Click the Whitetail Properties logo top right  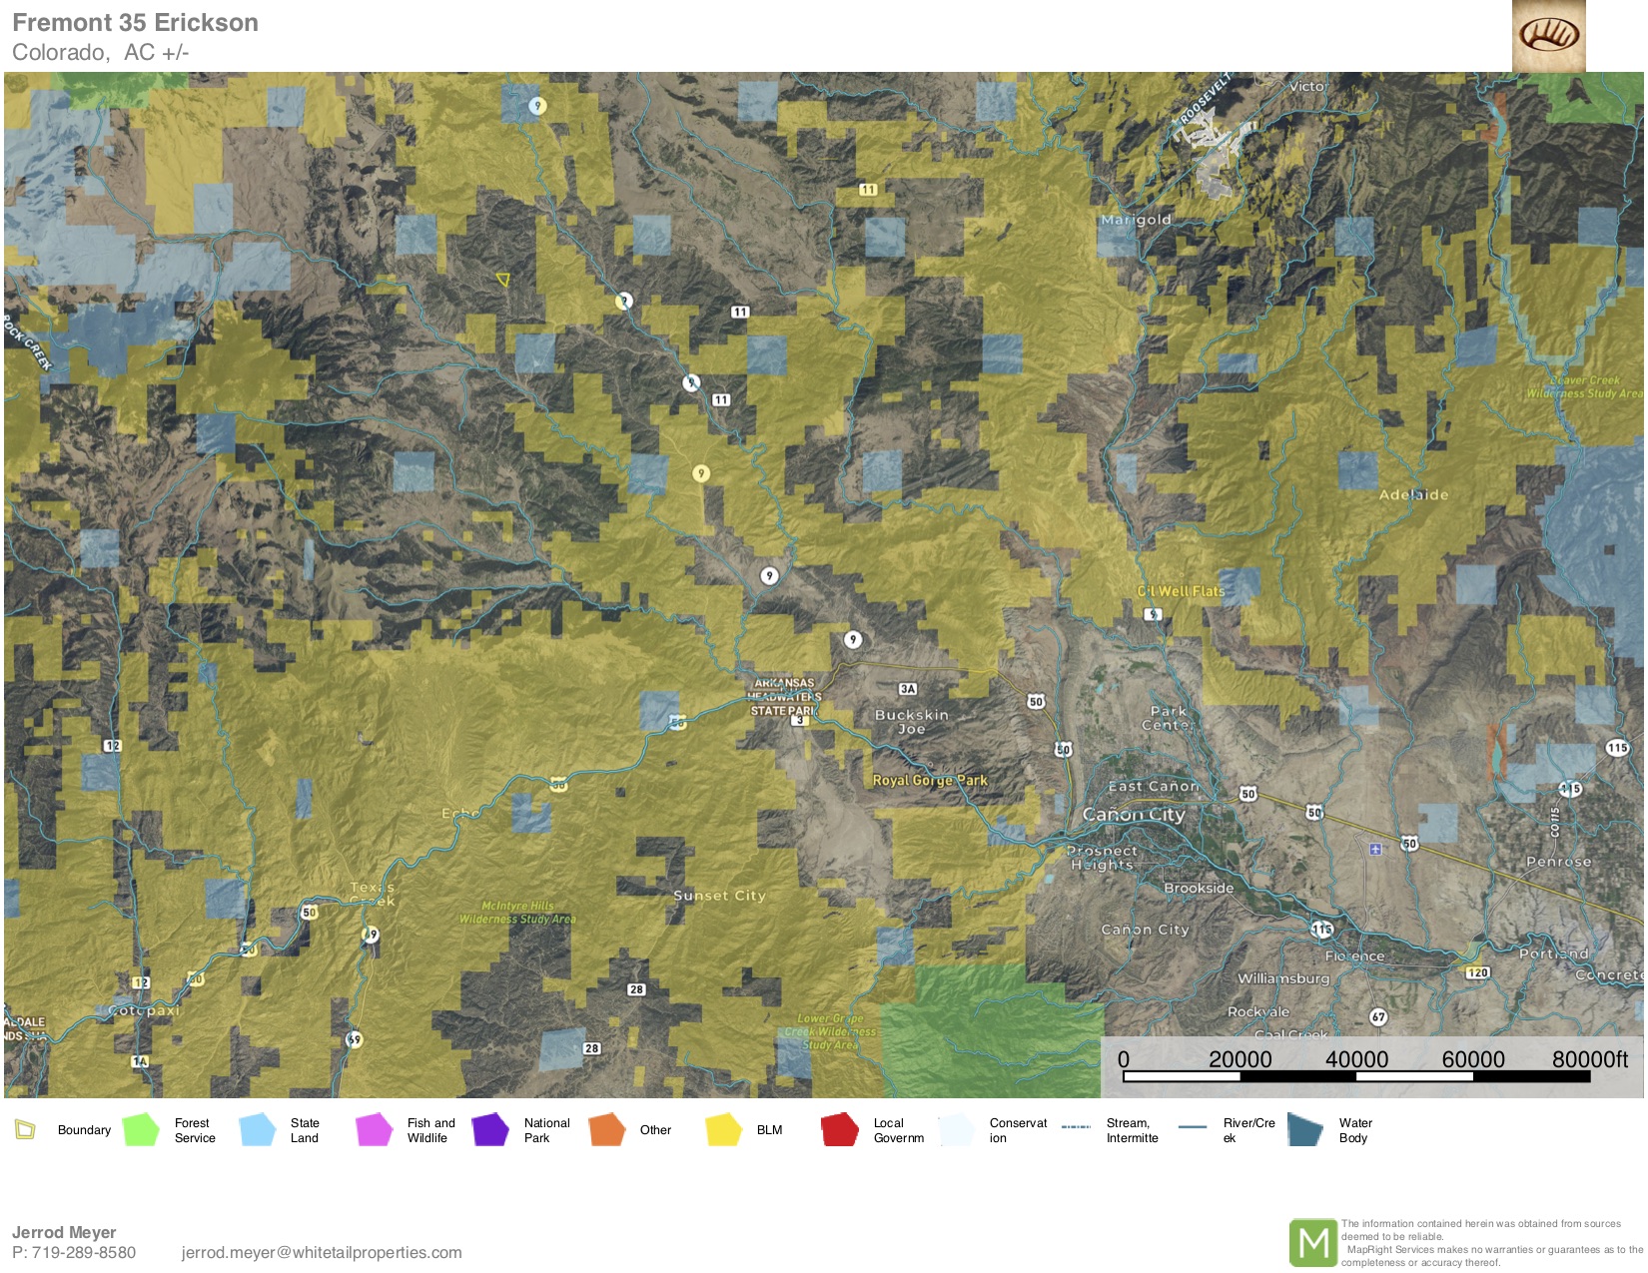[x=1548, y=36]
